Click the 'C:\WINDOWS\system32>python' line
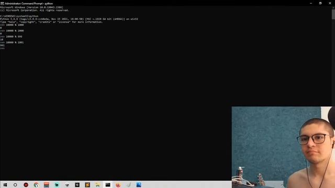Image resolution: width=335 pixels, height=188 pixels. pos(19,16)
